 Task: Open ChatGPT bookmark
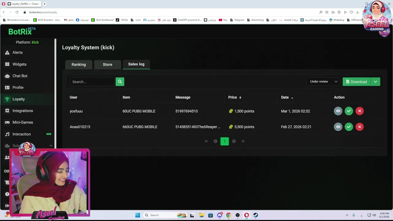pos(187,20)
